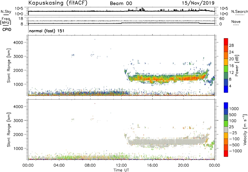This screenshot has height=172, width=248.
Task: Click the red -1000 swatch in Velocity colorbar
Action: [x=226, y=154]
